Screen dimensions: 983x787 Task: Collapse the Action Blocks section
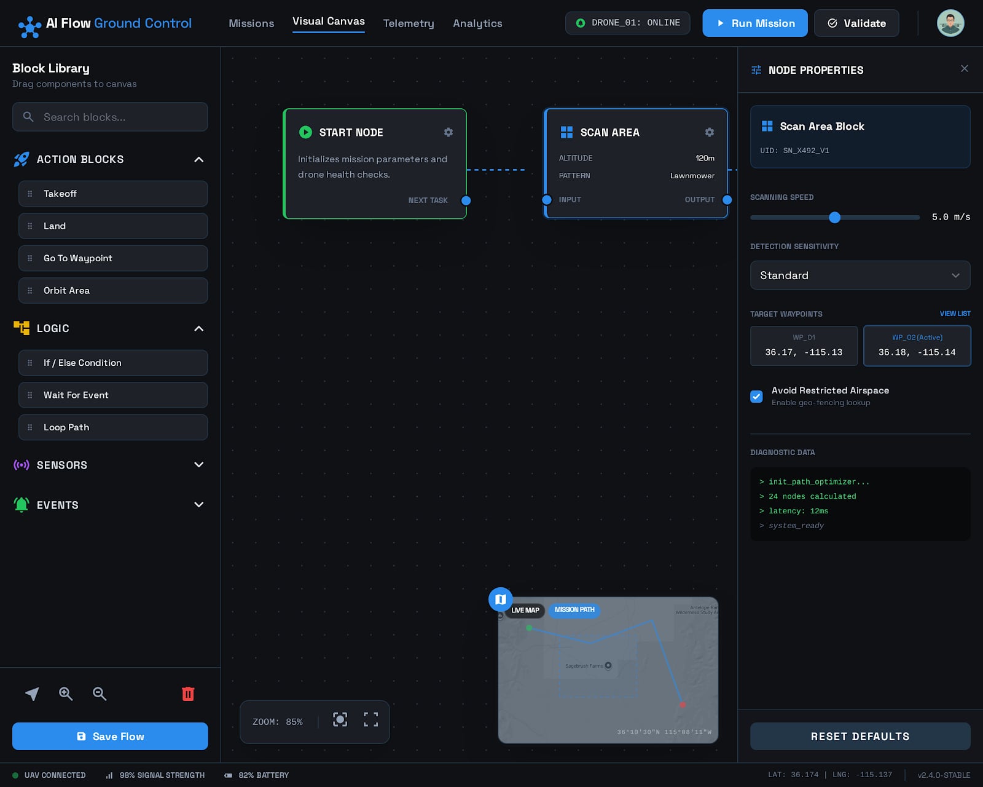tap(198, 159)
